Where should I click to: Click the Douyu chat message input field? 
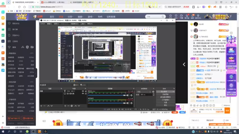pyautogui.click(x=211, y=110)
